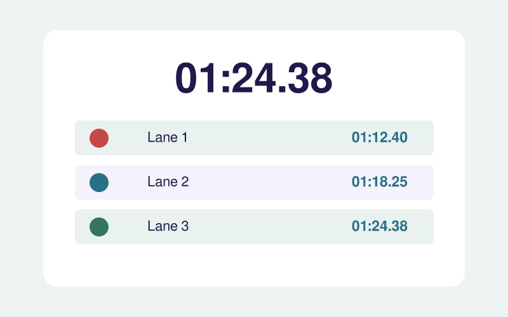This screenshot has height=317, width=508.
Task: Click empty middle area of the Lane 1 row
Action: [x=269, y=138]
